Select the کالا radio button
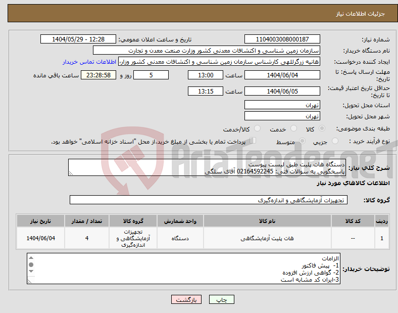Viewport: 398px width, 313px height. (322, 128)
